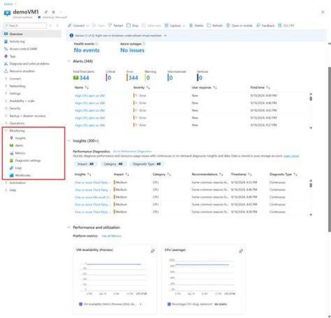331x318 pixels.
Task: Pin demoVM1 using the pin icon
Action: (x=46, y=12)
